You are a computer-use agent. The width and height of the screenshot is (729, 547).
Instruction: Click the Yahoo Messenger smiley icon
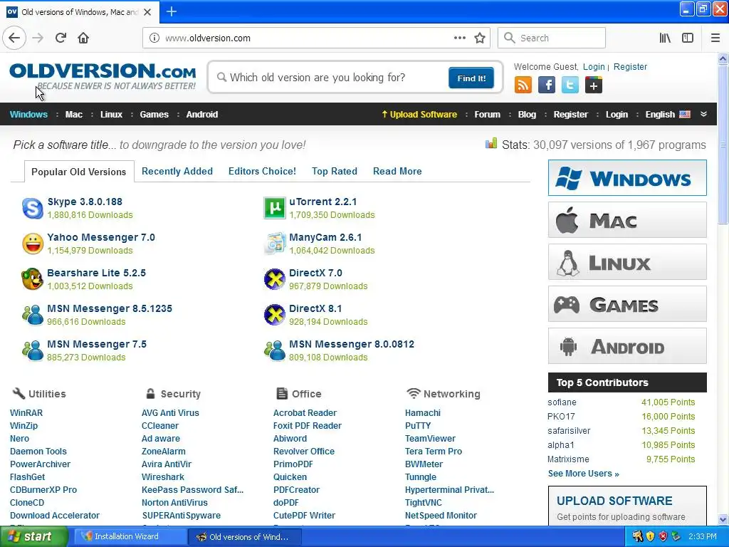[33, 244]
